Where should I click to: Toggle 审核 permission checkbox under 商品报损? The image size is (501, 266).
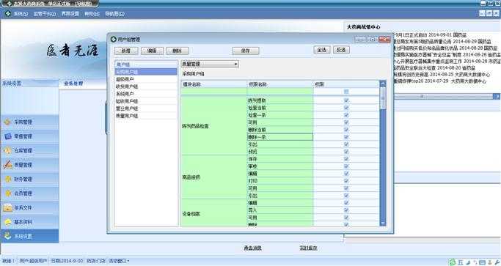[x=346, y=166]
